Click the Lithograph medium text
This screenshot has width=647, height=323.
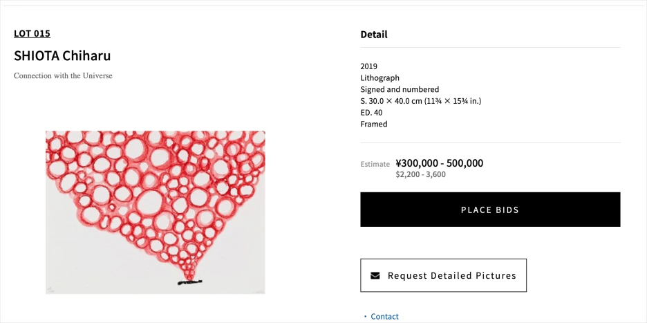pyautogui.click(x=379, y=78)
